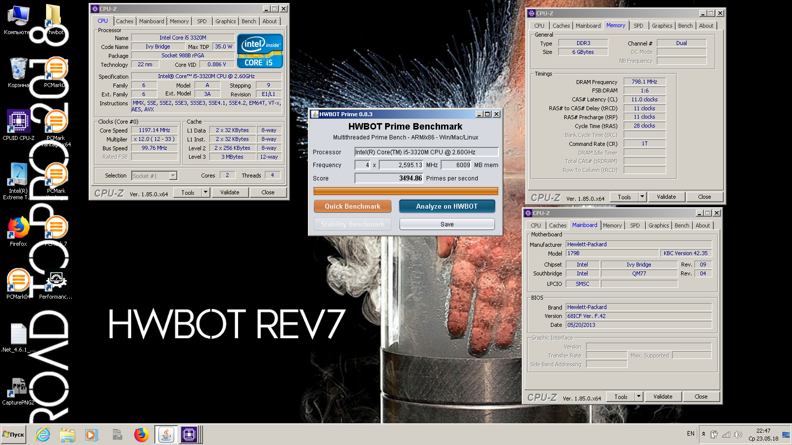Screen dimensions: 792x445
Task: Click BIOS Version 68ICF Ver. F.42
Action: 639,316
